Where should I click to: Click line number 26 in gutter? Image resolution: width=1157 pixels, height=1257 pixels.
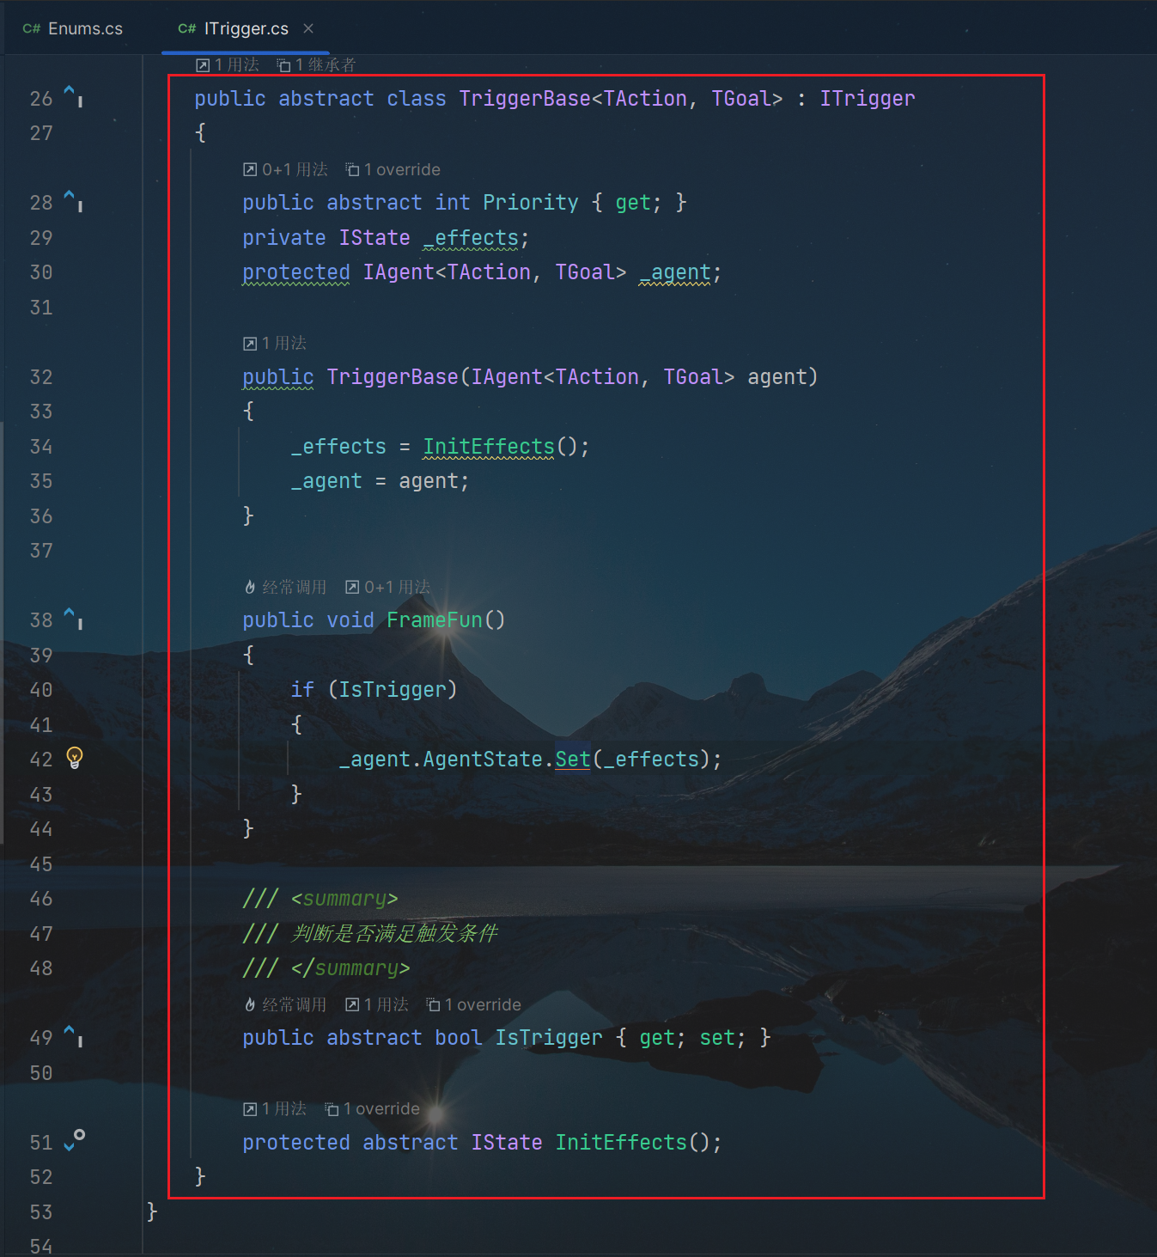(x=41, y=99)
